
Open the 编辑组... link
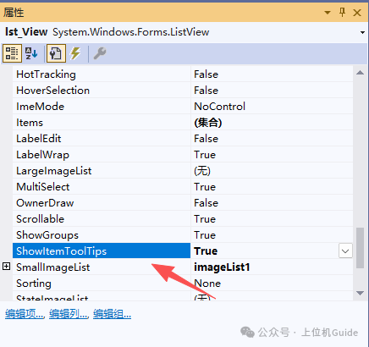click(x=113, y=314)
